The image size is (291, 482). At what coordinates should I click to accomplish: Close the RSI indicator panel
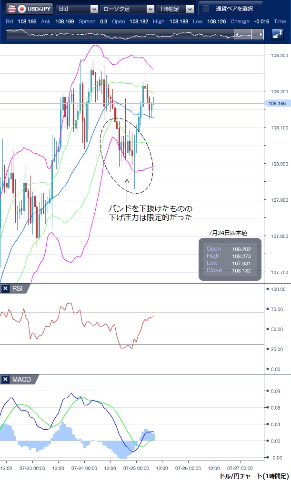[5, 288]
